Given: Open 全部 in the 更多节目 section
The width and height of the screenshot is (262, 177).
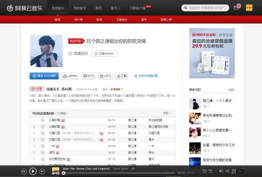Looking at the screenshot, I should pos(231,90).
